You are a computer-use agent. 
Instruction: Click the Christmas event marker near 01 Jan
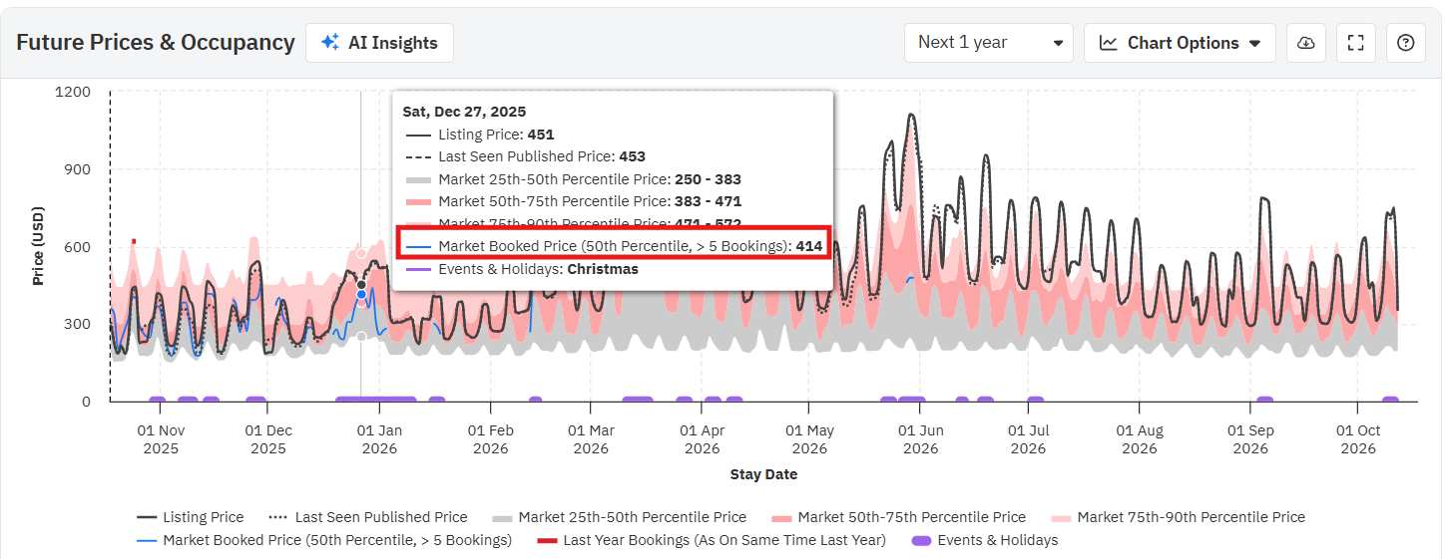375,401
